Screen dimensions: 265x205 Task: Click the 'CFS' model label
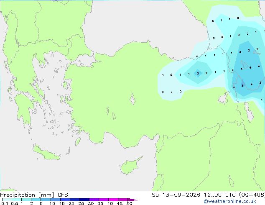(x=63, y=195)
